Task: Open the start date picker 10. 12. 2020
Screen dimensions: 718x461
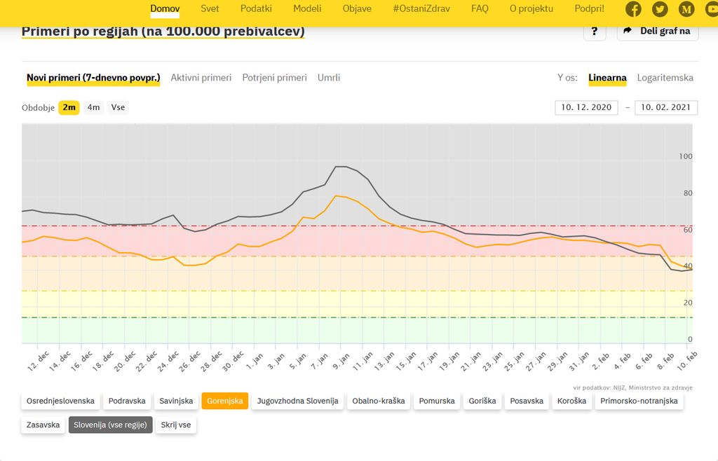Action: point(586,107)
